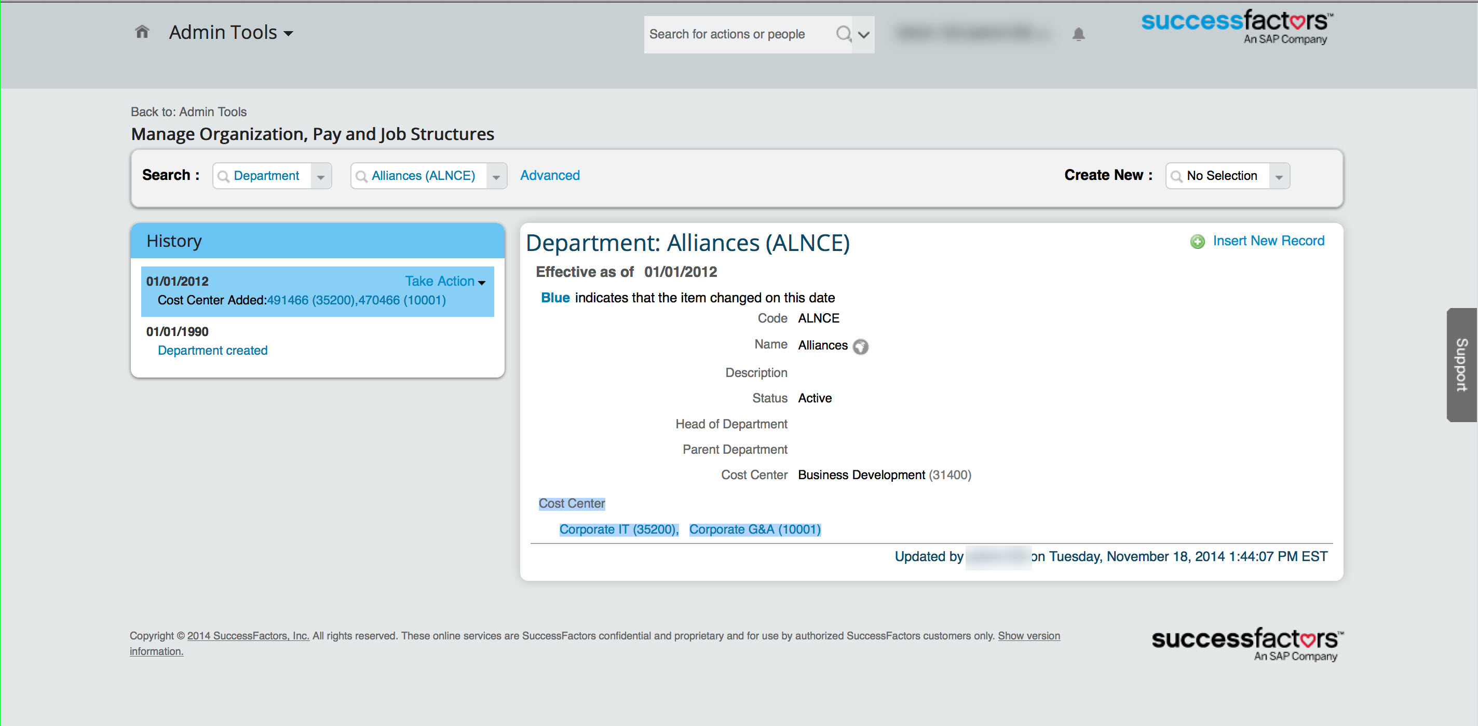
Task: Open the notifications bell
Action: tap(1078, 34)
